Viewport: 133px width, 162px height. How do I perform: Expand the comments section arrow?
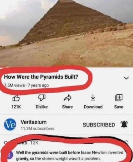[127, 142]
